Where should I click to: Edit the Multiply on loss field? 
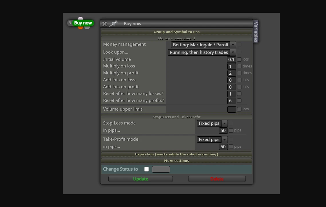231,66
